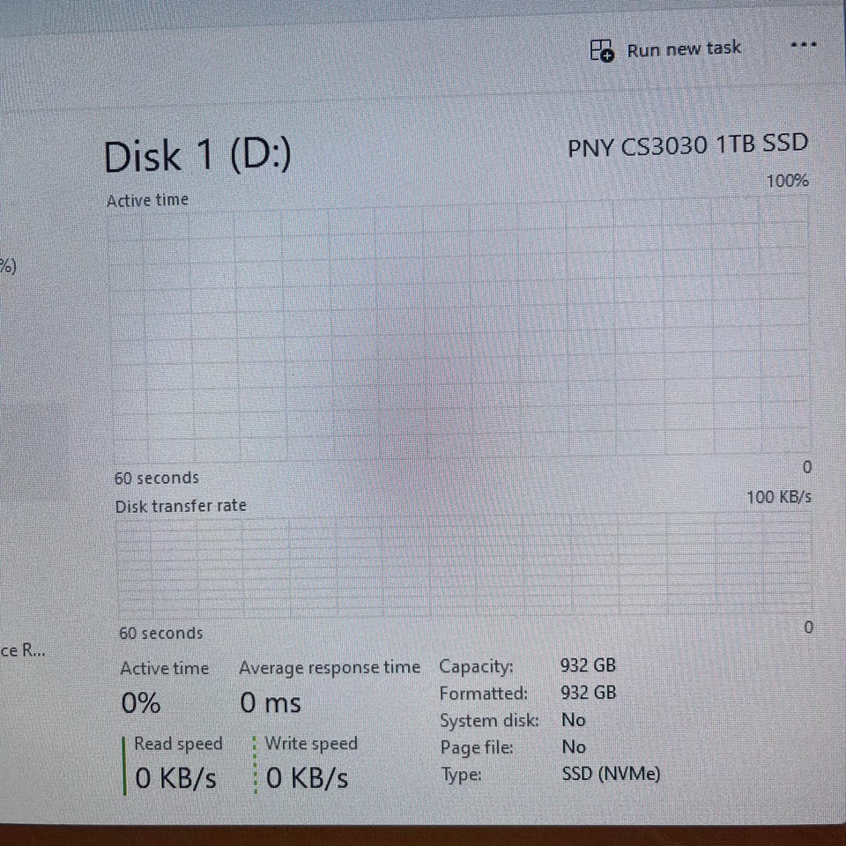The width and height of the screenshot is (846, 846).
Task: Click the PNY CS3030 1TB SSD model name
Action: (688, 145)
